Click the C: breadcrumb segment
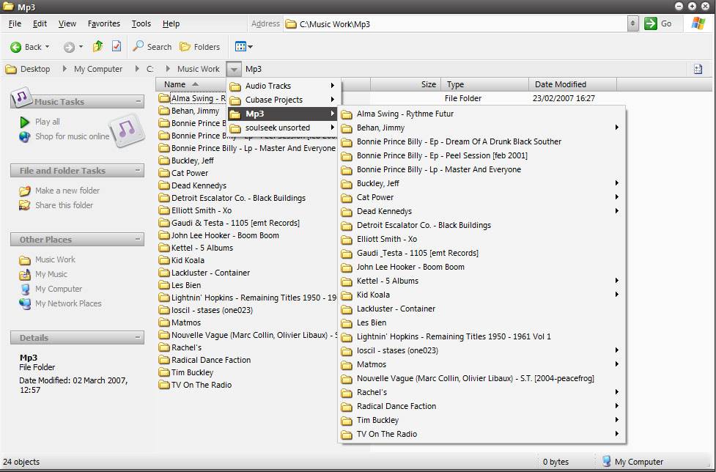 [150, 69]
